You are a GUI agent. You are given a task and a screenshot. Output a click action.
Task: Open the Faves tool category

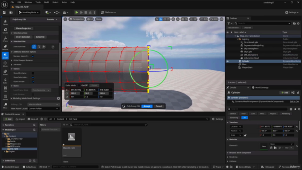pos(5,22)
